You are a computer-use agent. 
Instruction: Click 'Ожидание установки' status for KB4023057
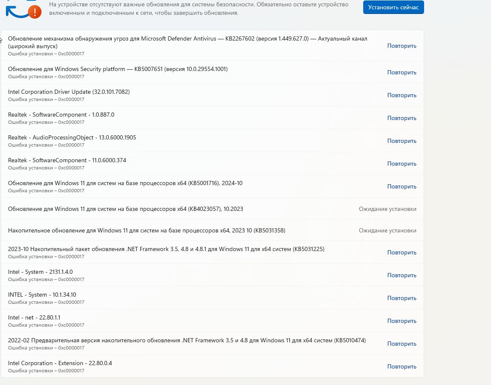coord(387,209)
